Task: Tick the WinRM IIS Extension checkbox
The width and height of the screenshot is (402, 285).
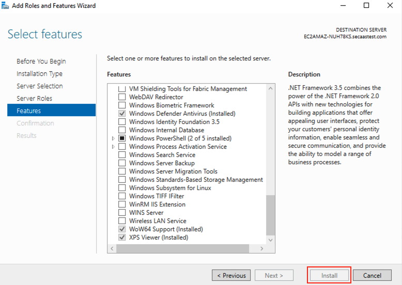Action: pyautogui.click(x=122, y=204)
